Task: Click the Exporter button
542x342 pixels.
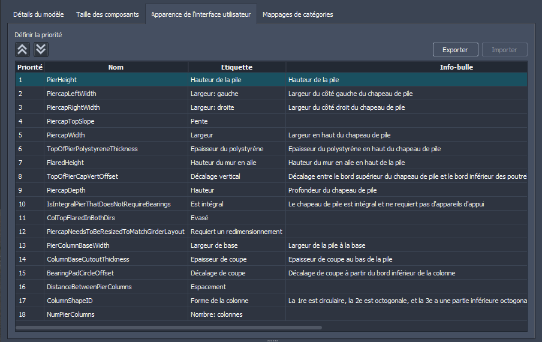Action: pyautogui.click(x=455, y=50)
